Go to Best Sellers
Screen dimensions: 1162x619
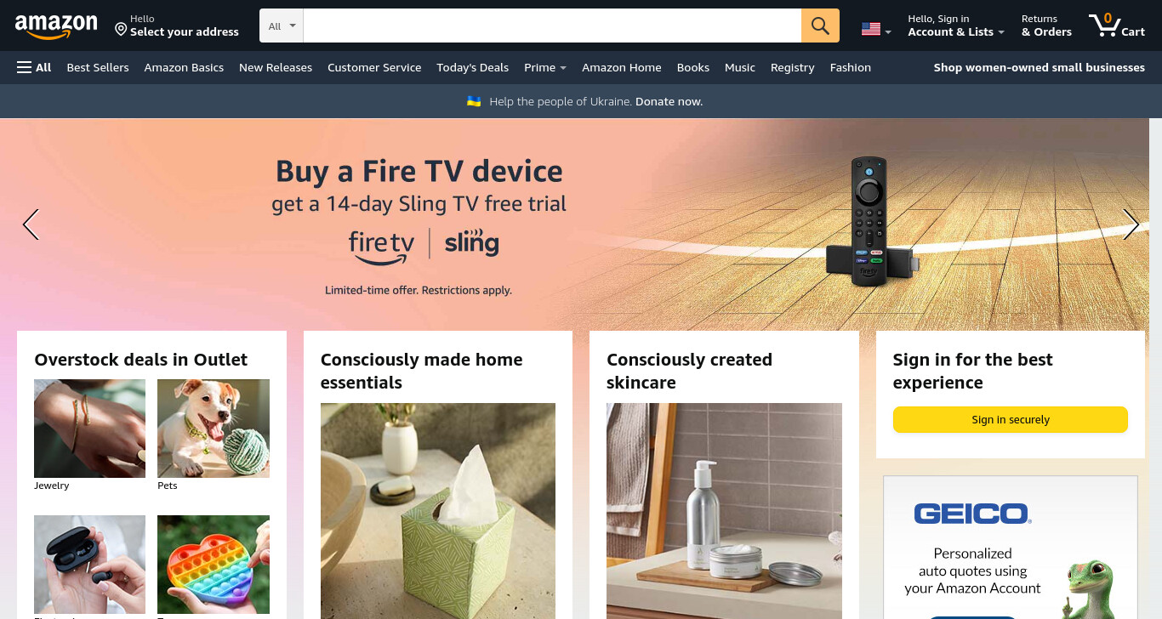[x=98, y=67]
